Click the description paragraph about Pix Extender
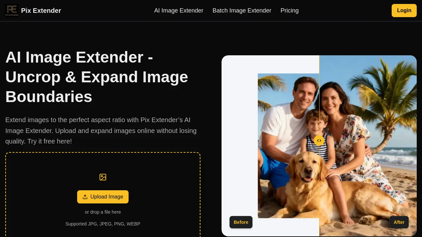The height and width of the screenshot is (237, 422). (101, 131)
